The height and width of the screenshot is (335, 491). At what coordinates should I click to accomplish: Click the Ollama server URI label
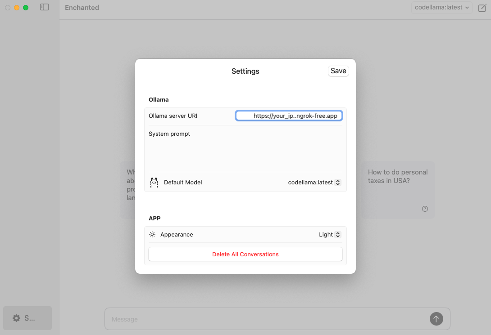pos(173,116)
